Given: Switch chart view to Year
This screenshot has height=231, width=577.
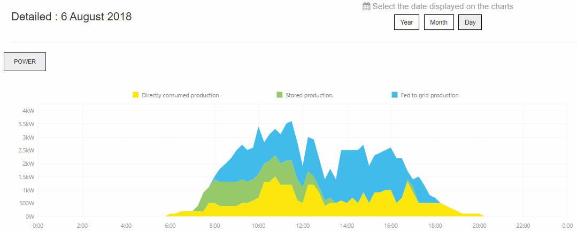Looking at the screenshot, I should [x=406, y=22].
